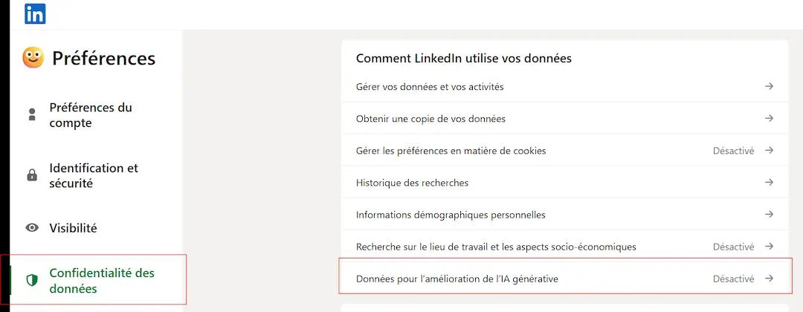The image size is (803, 312).
Task: Click the smiley avatar beside Préférences
Action: click(x=33, y=58)
